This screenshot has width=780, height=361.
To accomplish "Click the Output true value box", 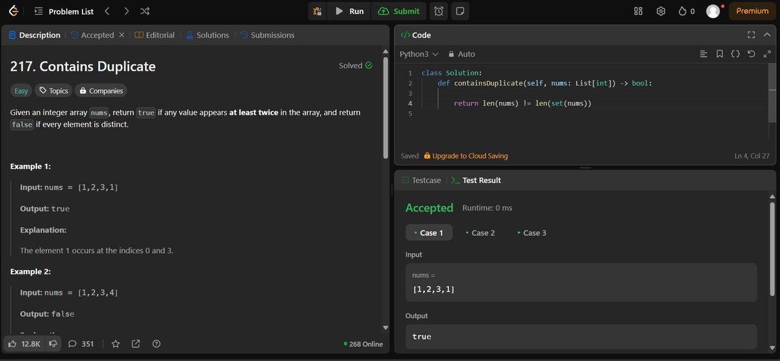I will tap(581, 336).
